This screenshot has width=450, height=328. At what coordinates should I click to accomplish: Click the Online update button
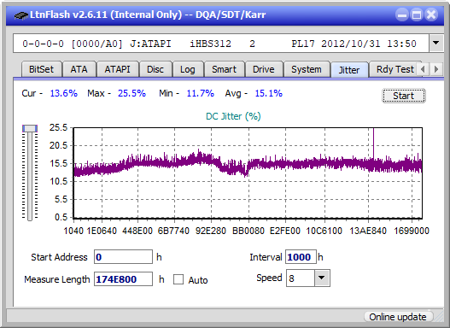click(398, 317)
